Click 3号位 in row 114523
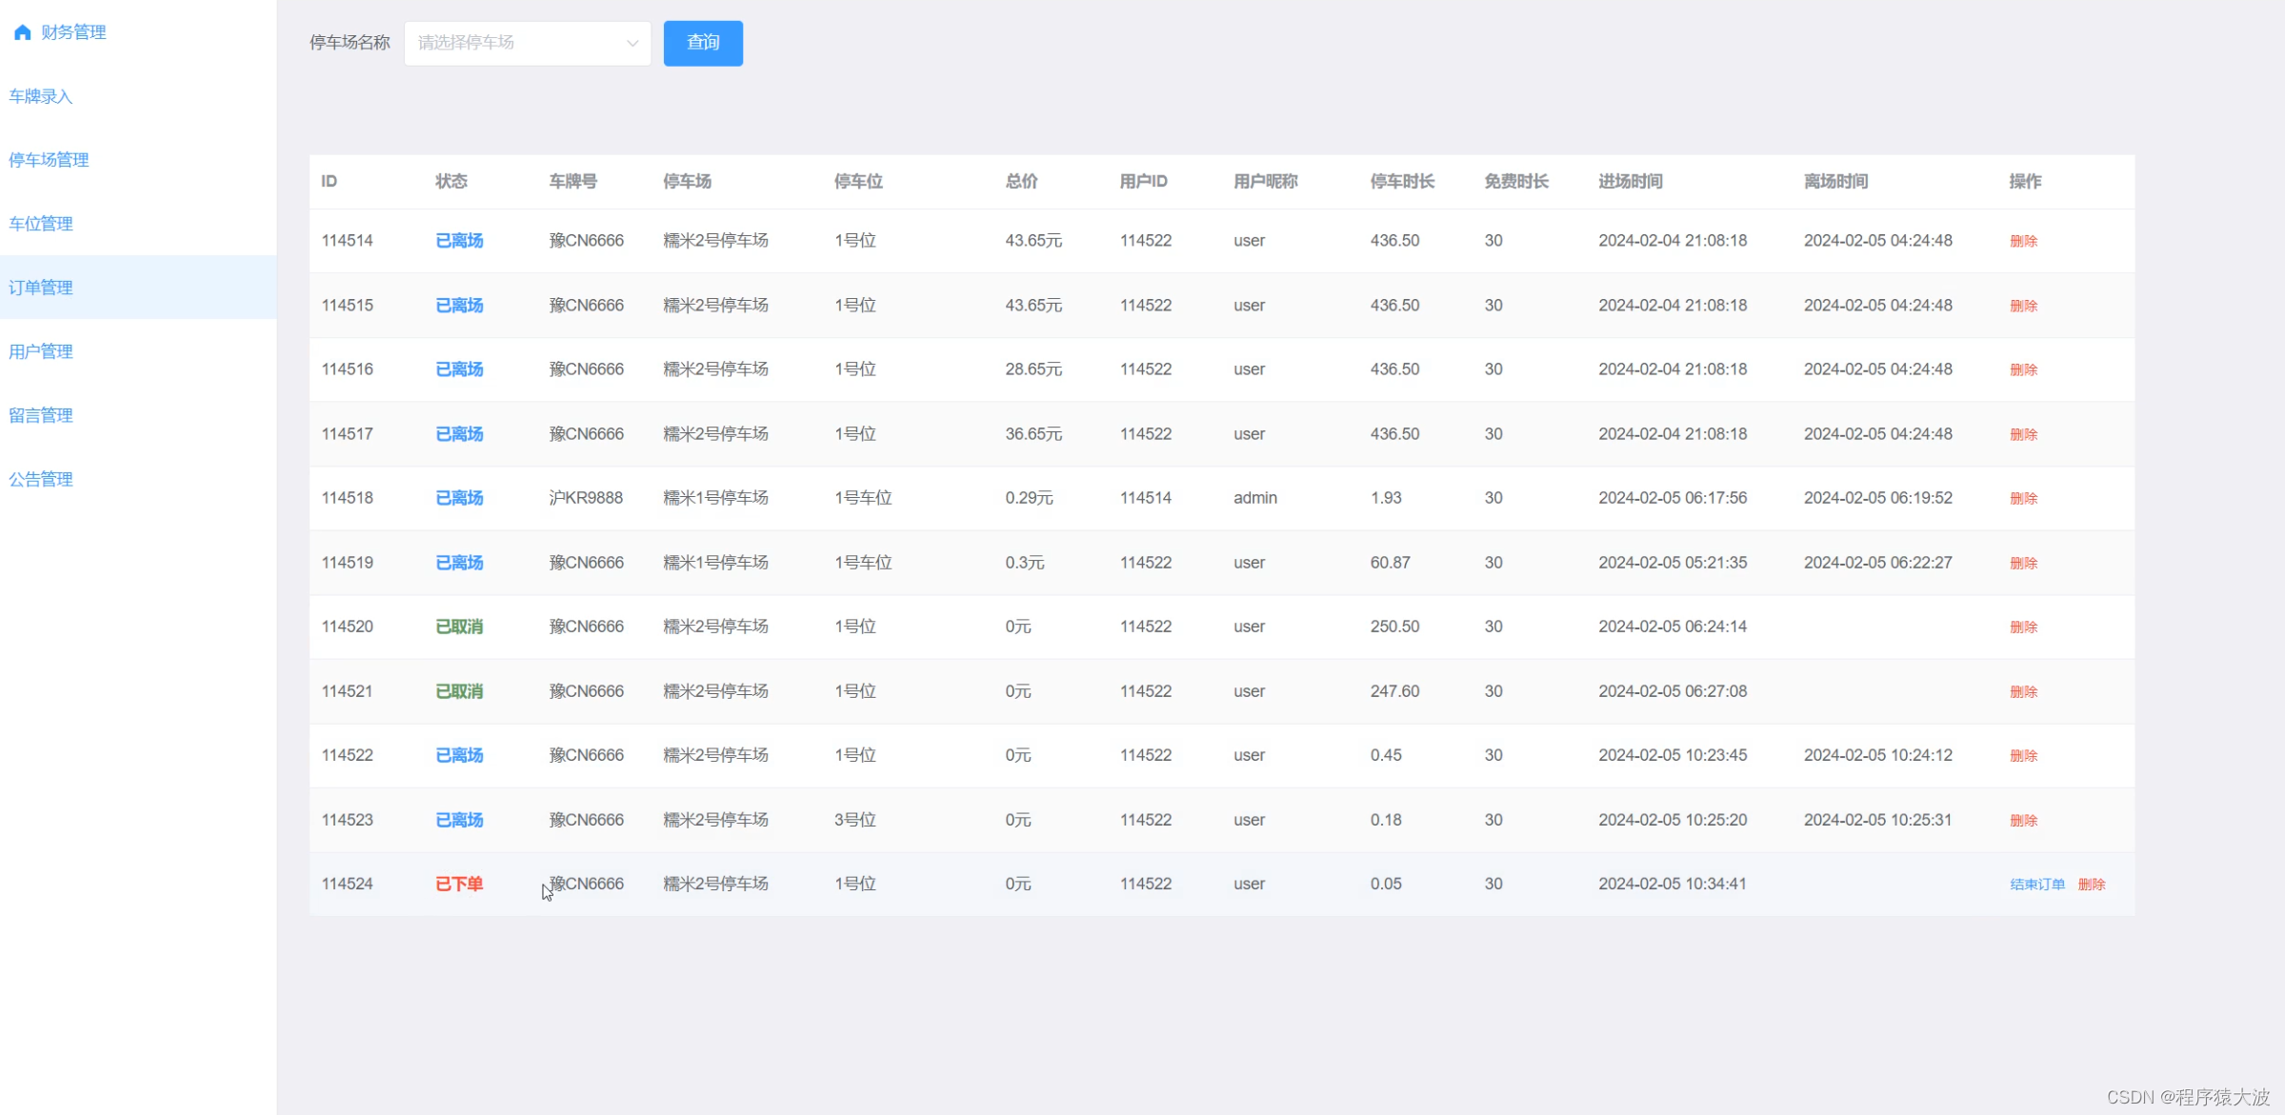The height and width of the screenshot is (1115, 2285). 855,820
